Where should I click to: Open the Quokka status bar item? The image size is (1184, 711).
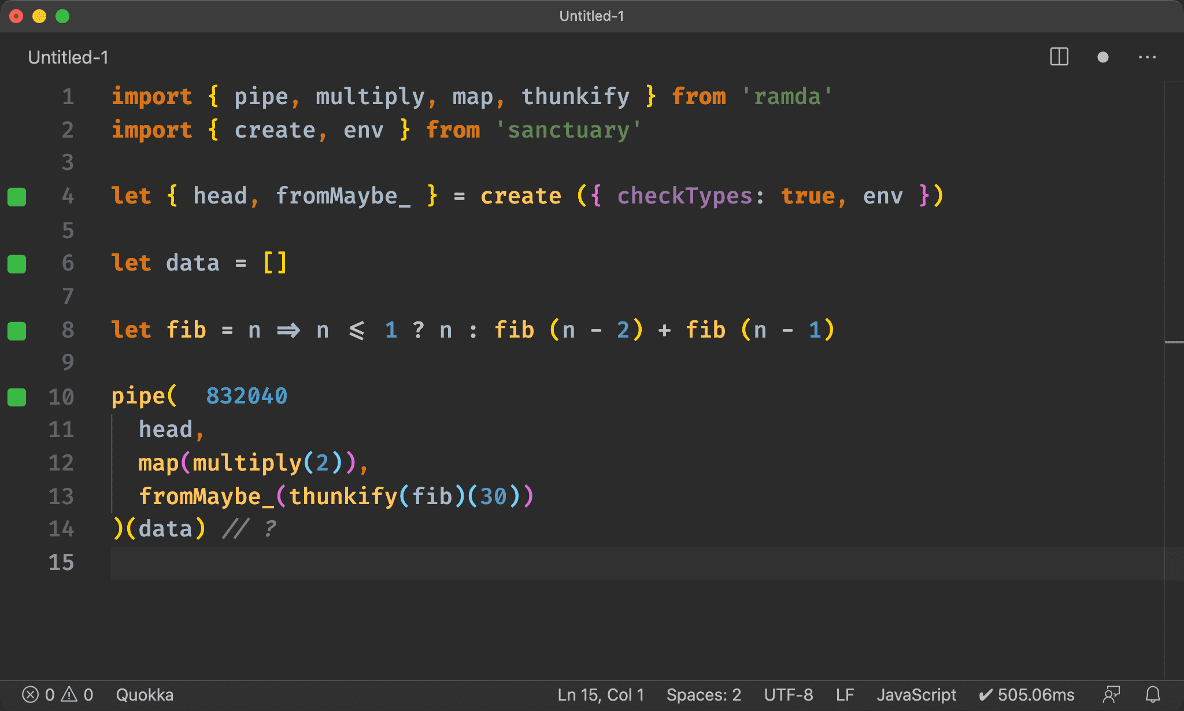(145, 694)
